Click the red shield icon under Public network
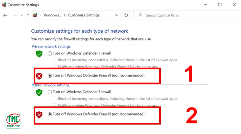Screen dimensions: 241x134 coord(39,115)
